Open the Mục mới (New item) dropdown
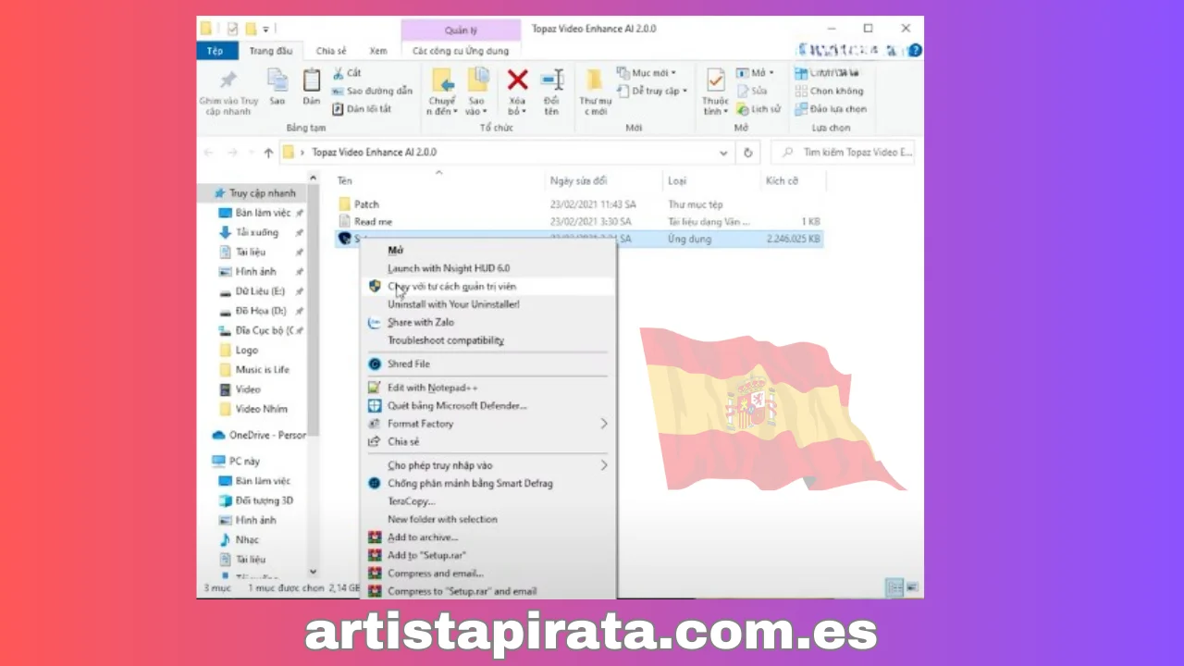Viewport: 1184px width, 666px height. pyautogui.click(x=647, y=73)
